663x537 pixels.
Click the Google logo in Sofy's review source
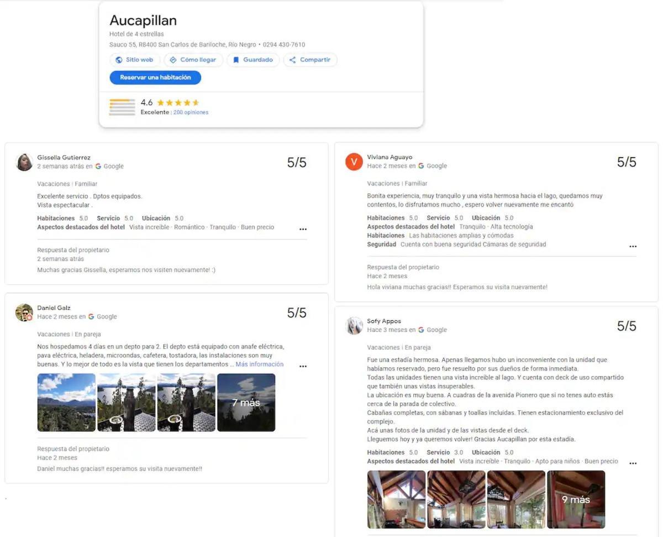[421, 330]
